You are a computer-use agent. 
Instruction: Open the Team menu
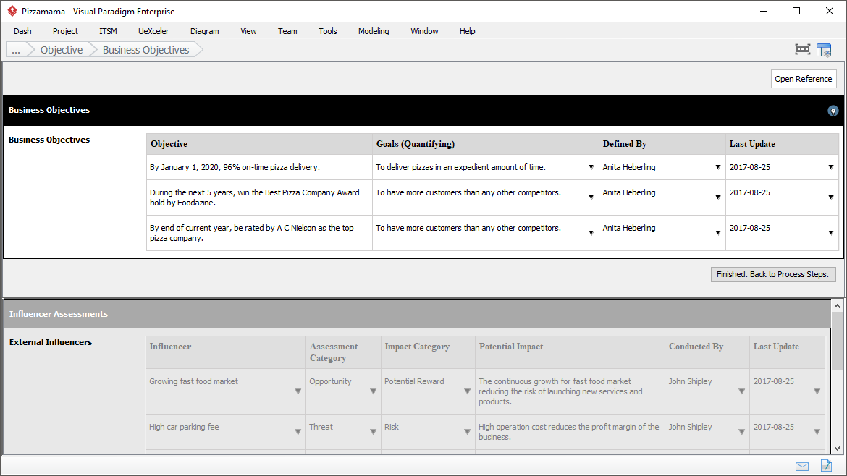point(287,31)
